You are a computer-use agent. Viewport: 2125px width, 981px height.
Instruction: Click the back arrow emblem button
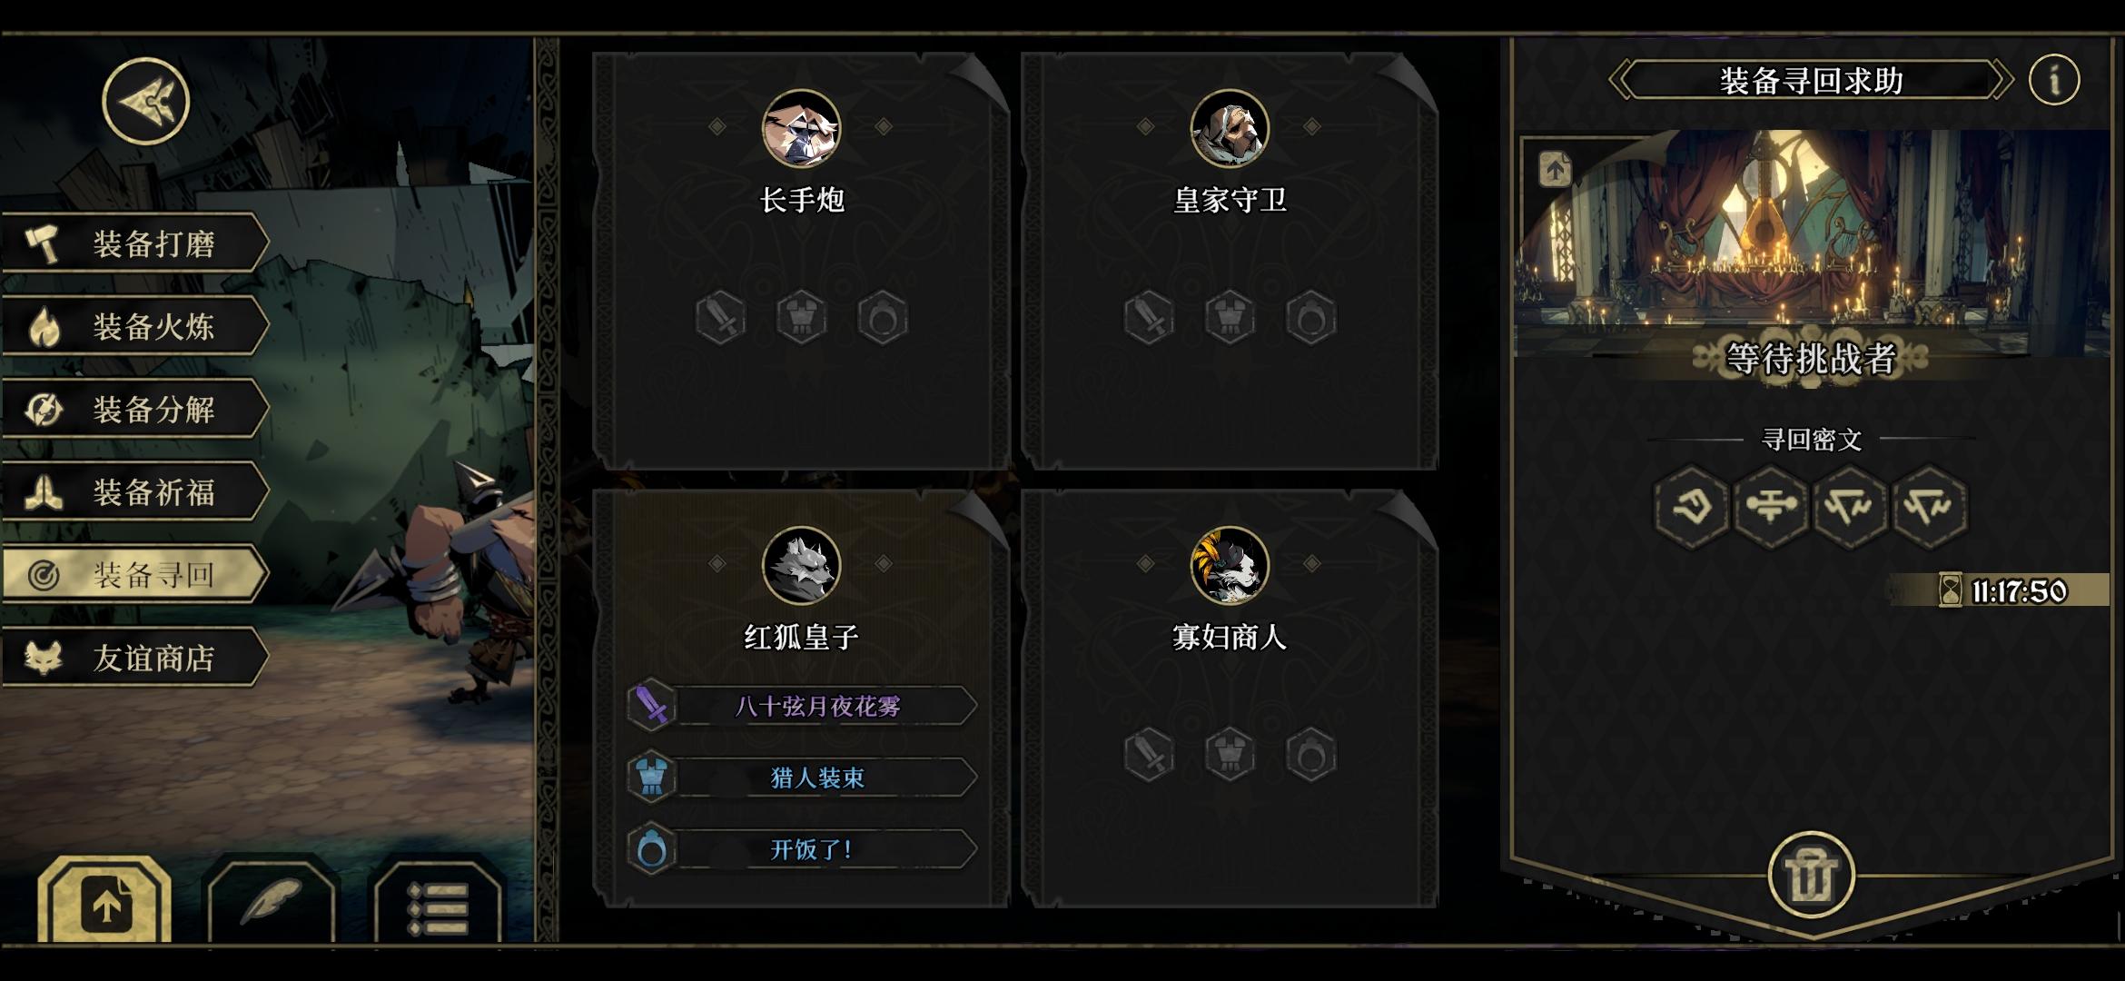(145, 101)
